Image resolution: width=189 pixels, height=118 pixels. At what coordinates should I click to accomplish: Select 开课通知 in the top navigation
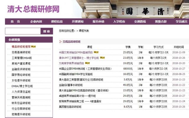coord(78,22)
